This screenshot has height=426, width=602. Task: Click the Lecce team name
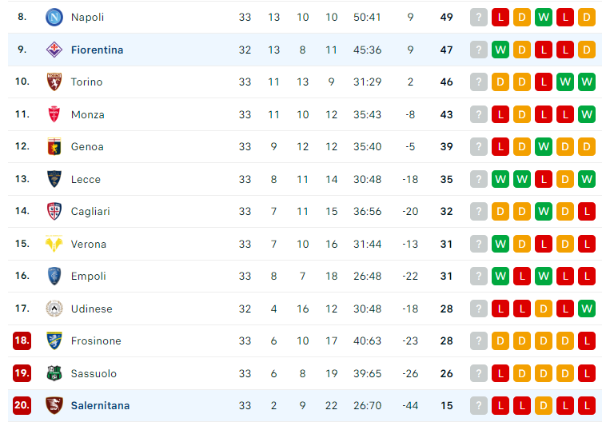[86, 179]
